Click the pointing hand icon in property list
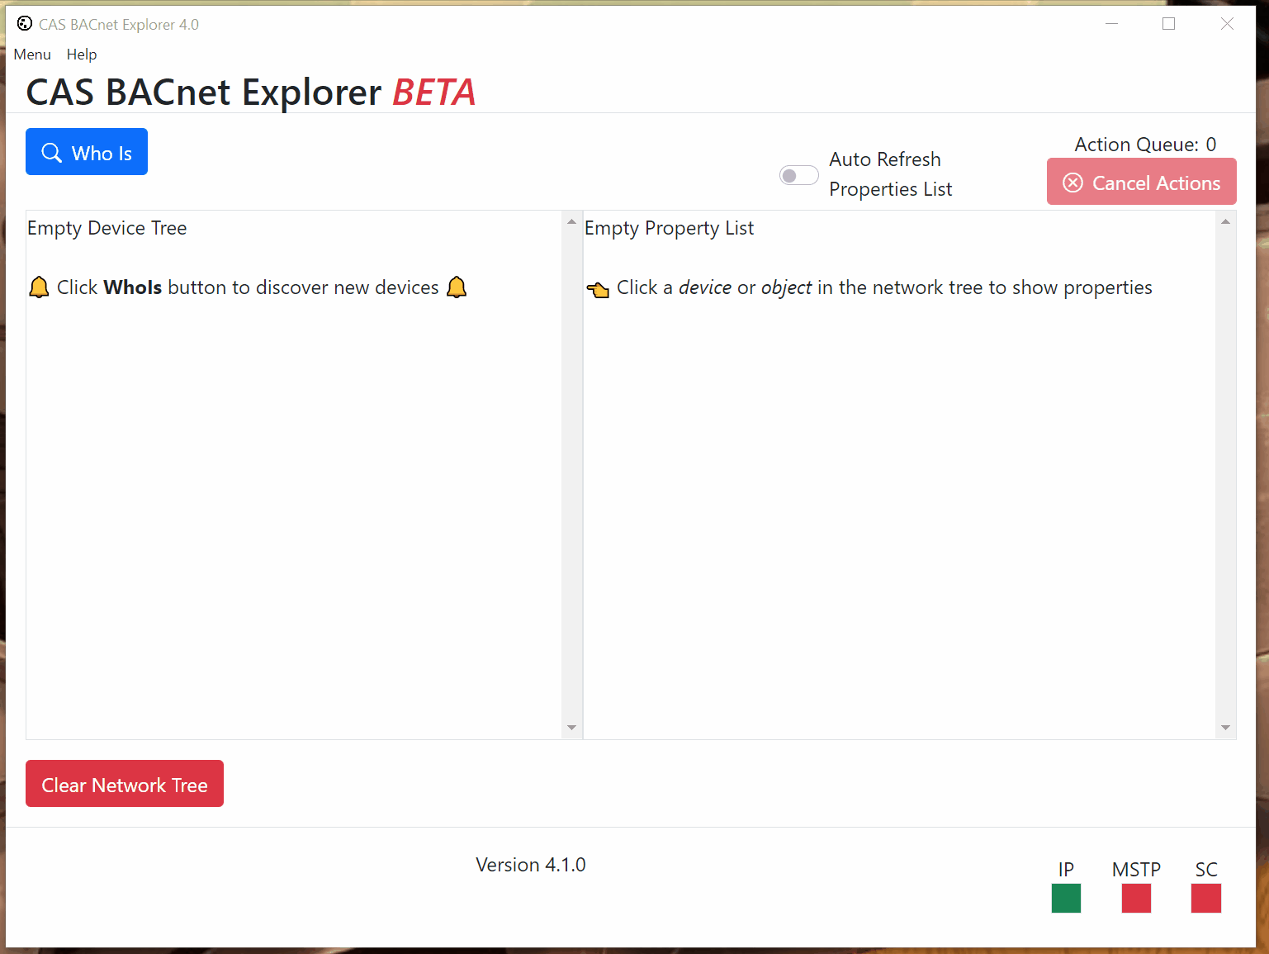Image resolution: width=1269 pixels, height=954 pixels. (x=598, y=288)
